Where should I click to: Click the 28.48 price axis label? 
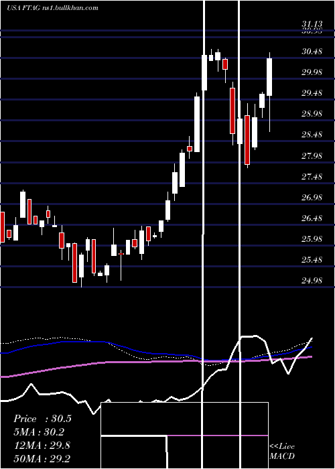(x=312, y=135)
